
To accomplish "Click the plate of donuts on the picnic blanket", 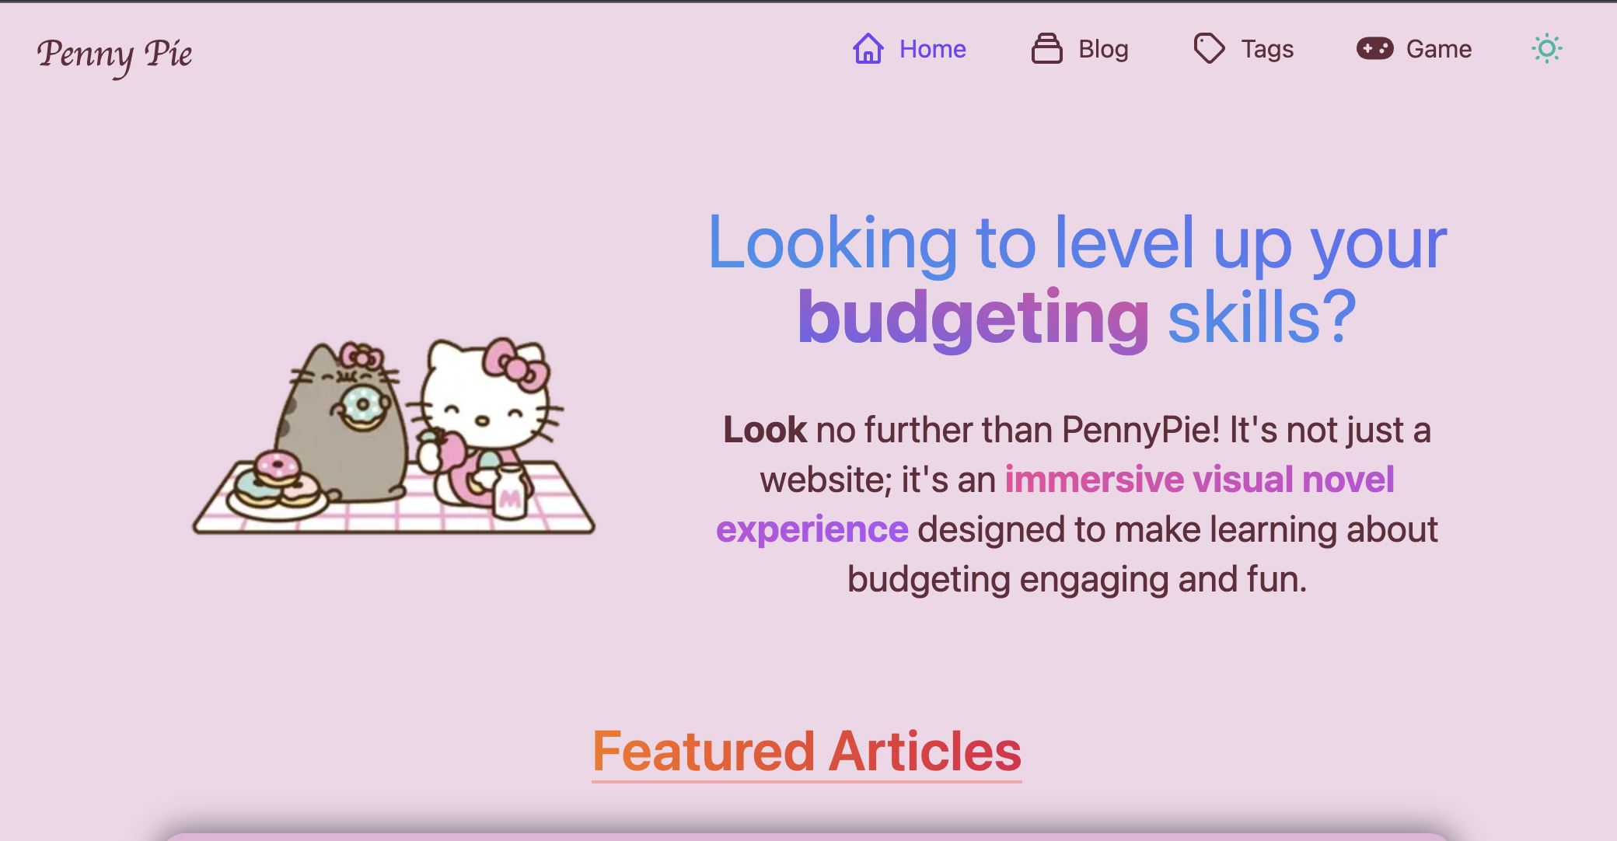I will point(276,485).
